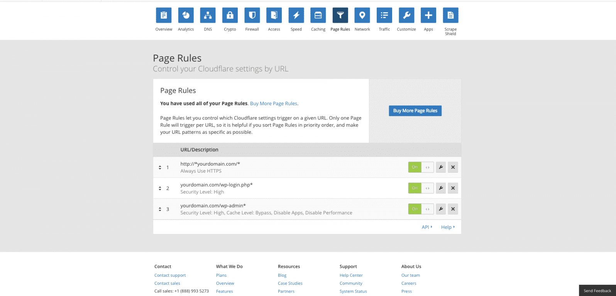Toggle the wp-login.php rule on/off
Viewport: 616px width, 296px height.
[x=421, y=188]
